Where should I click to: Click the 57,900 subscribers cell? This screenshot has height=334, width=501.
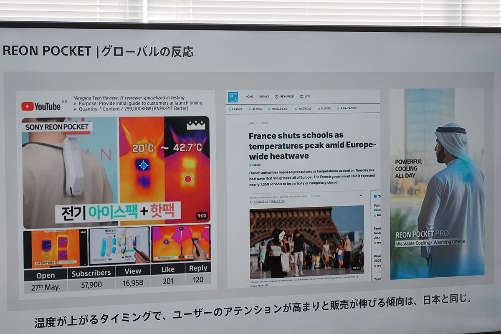[x=91, y=285]
